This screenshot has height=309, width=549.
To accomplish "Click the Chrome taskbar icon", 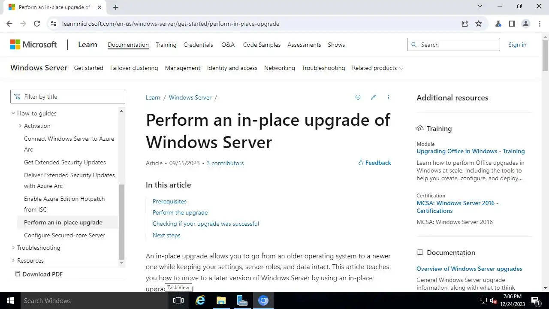I will coord(263,300).
